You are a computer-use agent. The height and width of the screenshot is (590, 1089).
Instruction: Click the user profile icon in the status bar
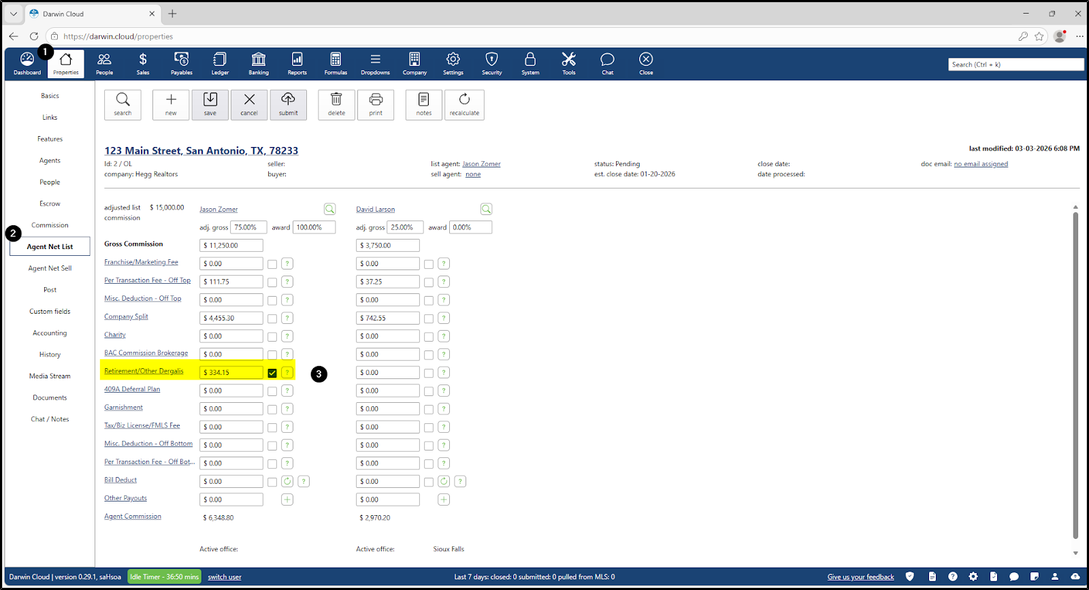tap(1055, 576)
